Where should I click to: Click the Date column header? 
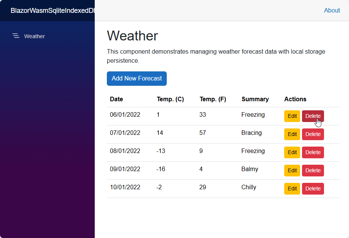point(116,99)
